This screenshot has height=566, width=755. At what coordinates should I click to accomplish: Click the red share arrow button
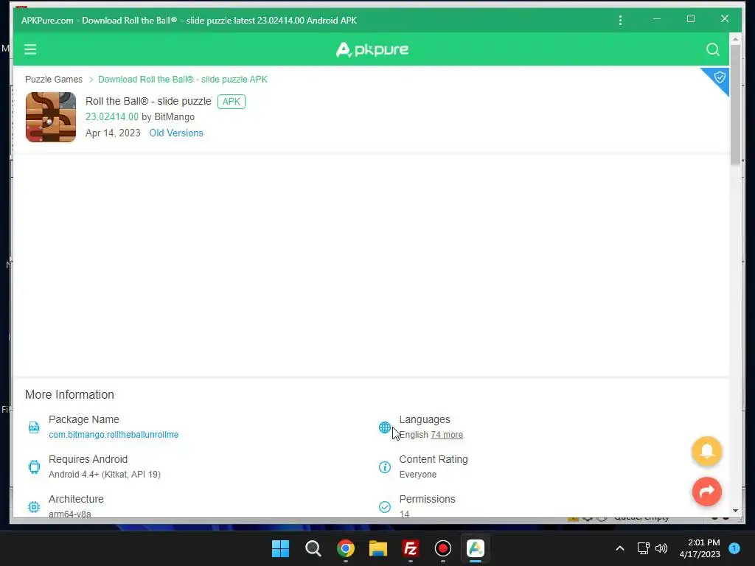(707, 492)
